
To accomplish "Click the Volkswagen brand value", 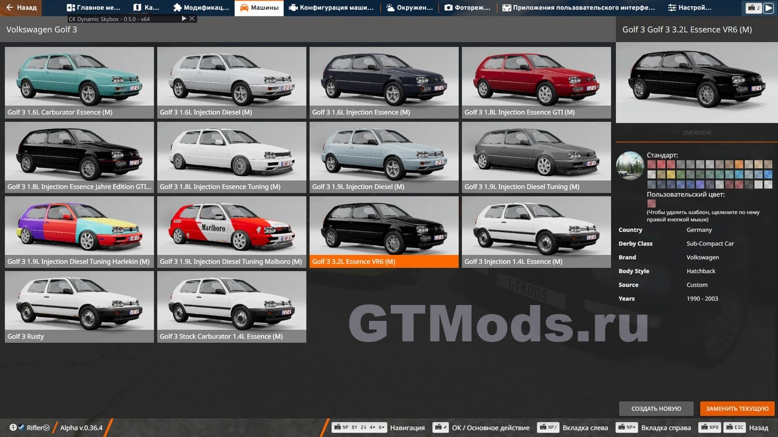I will [x=703, y=257].
